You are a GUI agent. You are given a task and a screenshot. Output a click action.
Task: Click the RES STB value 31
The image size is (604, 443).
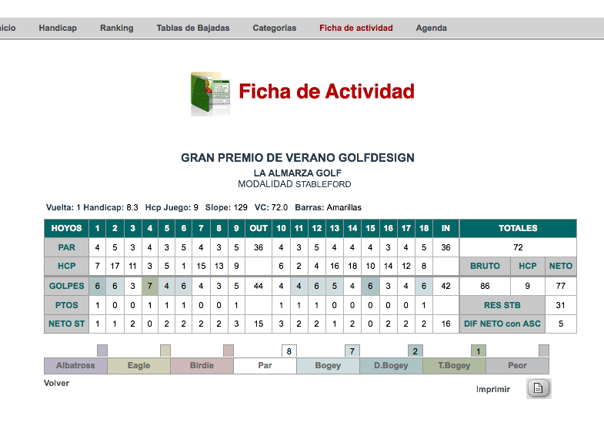[x=561, y=305]
